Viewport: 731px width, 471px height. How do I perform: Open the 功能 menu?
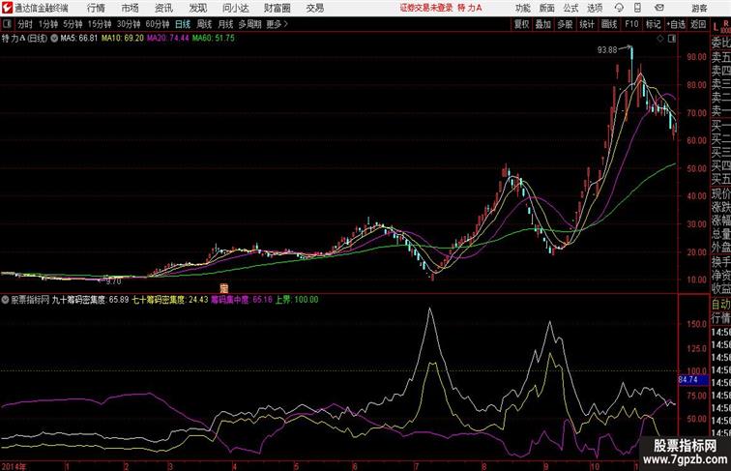pos(522,8)
